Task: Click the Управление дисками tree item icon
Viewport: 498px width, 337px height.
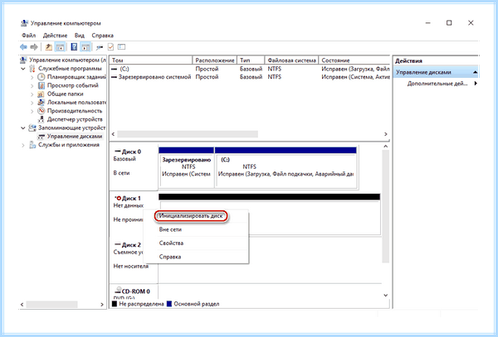Action: click(41, 137)
